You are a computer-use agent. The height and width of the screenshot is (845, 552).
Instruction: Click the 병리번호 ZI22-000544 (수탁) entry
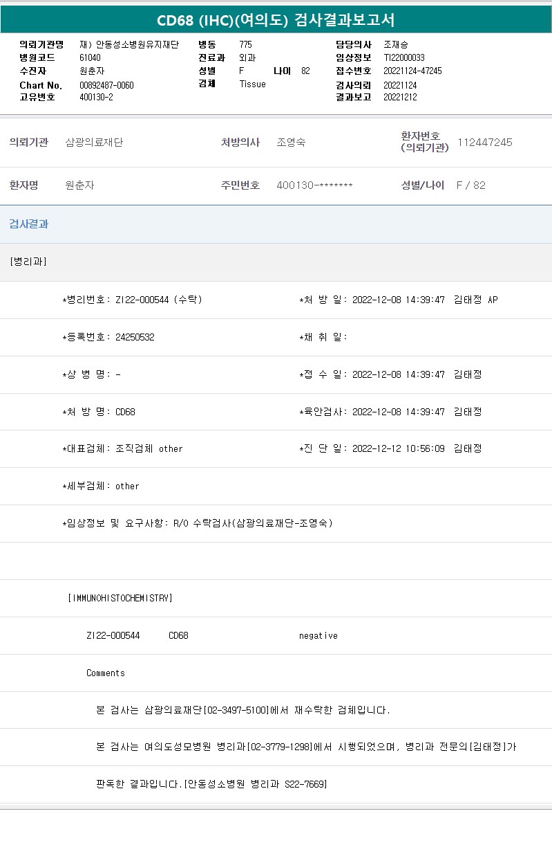point(133,300)
